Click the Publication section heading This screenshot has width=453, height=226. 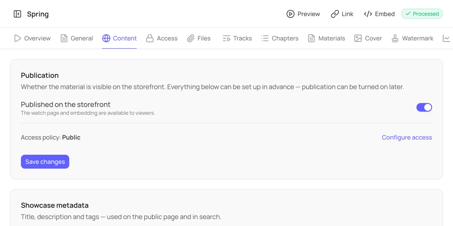click(40, 75)
